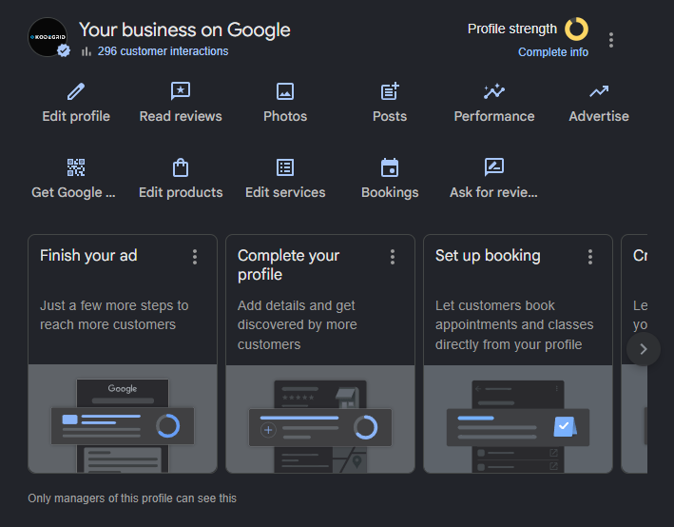Click the Kodegrid business logo avatar
The image size is (674, 527).
48,37
